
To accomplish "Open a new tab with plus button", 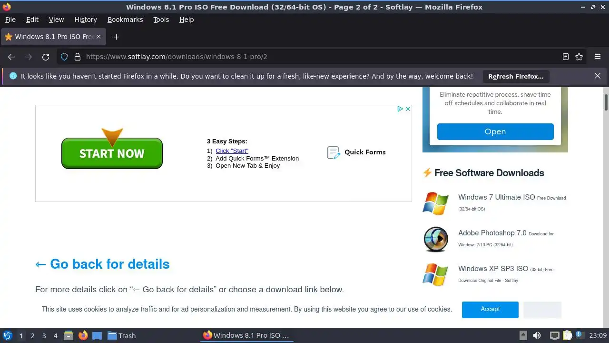I will (116, 37).
